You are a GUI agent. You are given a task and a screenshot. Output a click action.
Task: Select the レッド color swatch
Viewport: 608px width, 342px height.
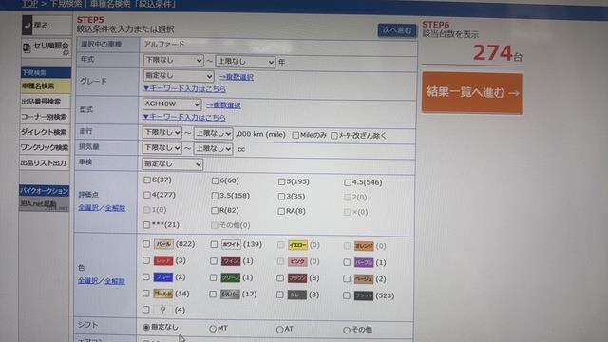click(163, 260)
